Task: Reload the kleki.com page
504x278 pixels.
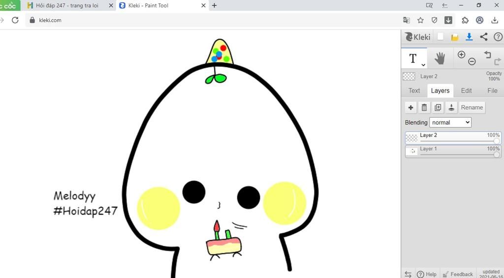Action: point(15,20)
